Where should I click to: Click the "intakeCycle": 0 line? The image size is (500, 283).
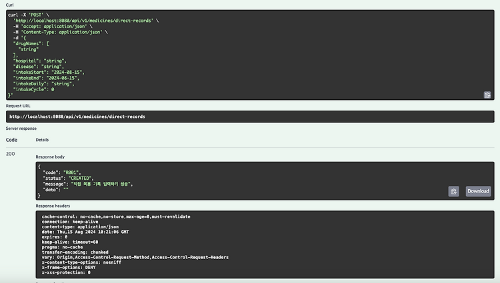[x=33, y=89]
